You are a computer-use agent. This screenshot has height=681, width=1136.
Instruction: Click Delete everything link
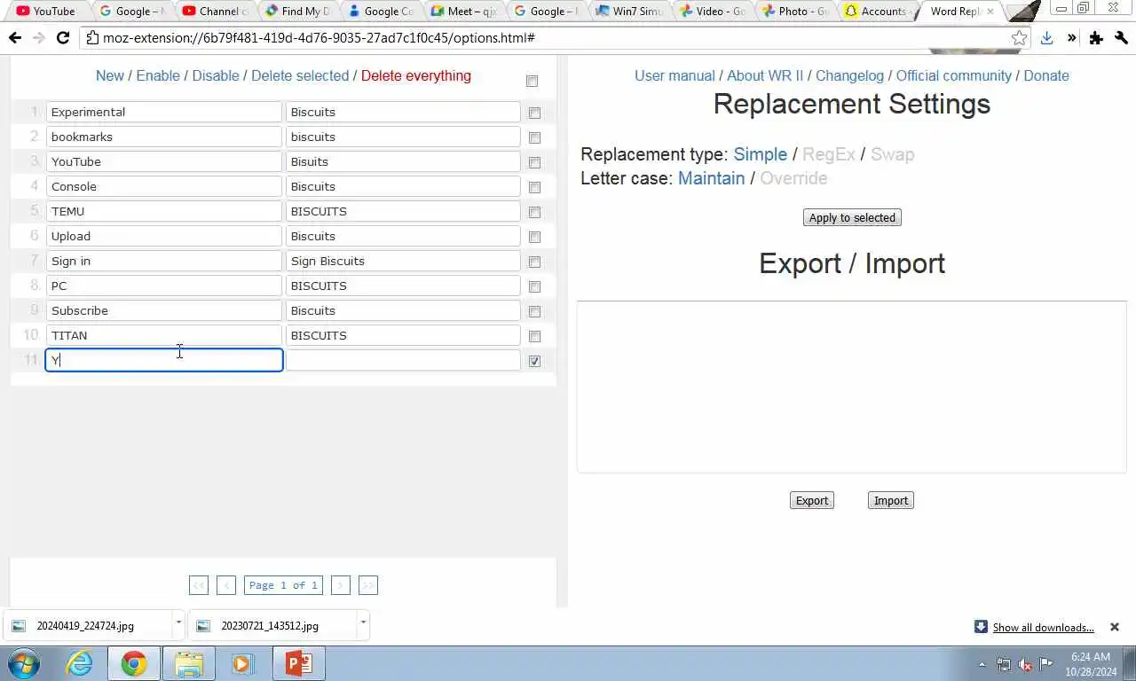pyautogui.click(x=416, y=75)
